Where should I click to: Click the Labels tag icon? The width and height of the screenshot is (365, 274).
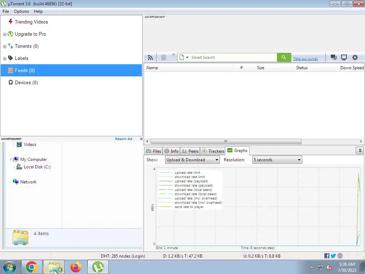click(x=10, y=58)
